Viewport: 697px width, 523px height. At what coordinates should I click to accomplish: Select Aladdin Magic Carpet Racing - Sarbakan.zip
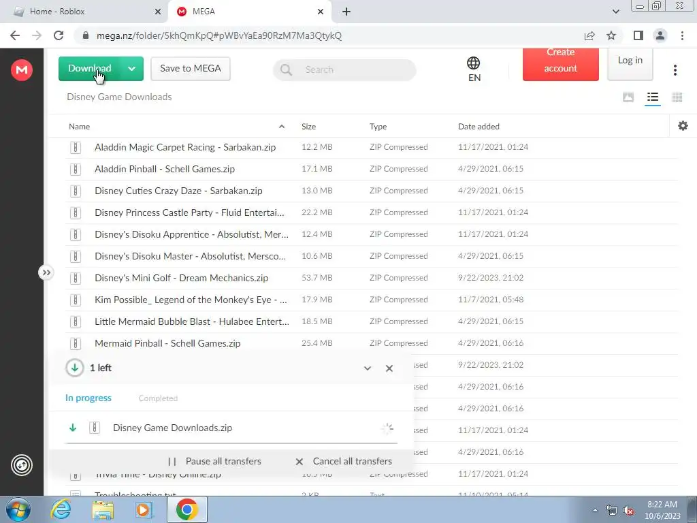pyautogui.click(x=372, y=147)
